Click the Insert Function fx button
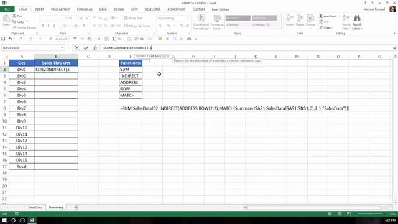 [x=95, y=48]
